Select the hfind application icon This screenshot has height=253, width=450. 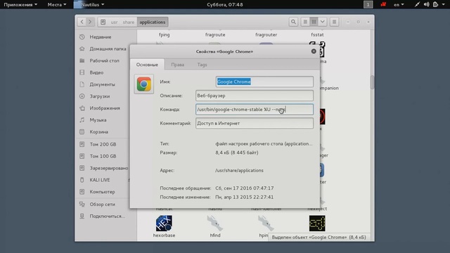pyautogui.click(x=215, y=223)
